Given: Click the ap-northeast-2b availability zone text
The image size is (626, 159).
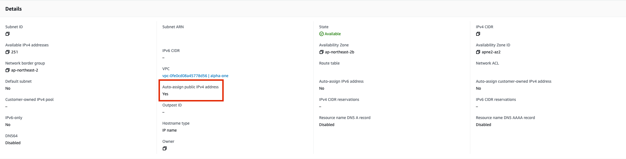Looking at the screenshot, I should coord(339,52).
